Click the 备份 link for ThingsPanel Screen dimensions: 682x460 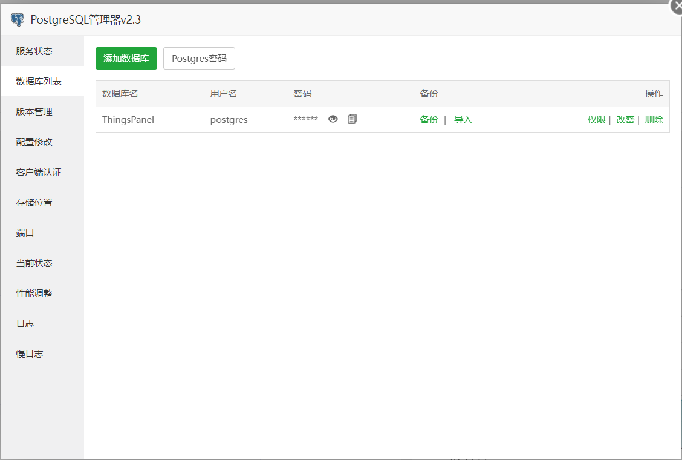click(x=429, y=119)
